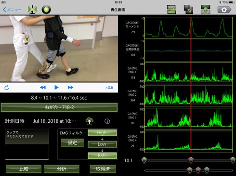This screenshot has width=236, height=176.
Task: Tap the battery 75% status indicator
Action: pyautogui.click(x=229, y=2)
